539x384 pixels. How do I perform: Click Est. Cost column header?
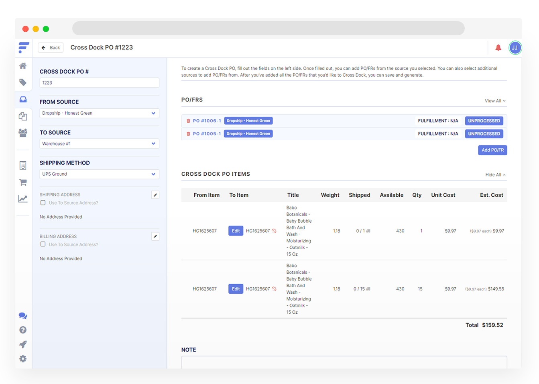point(492,195)
